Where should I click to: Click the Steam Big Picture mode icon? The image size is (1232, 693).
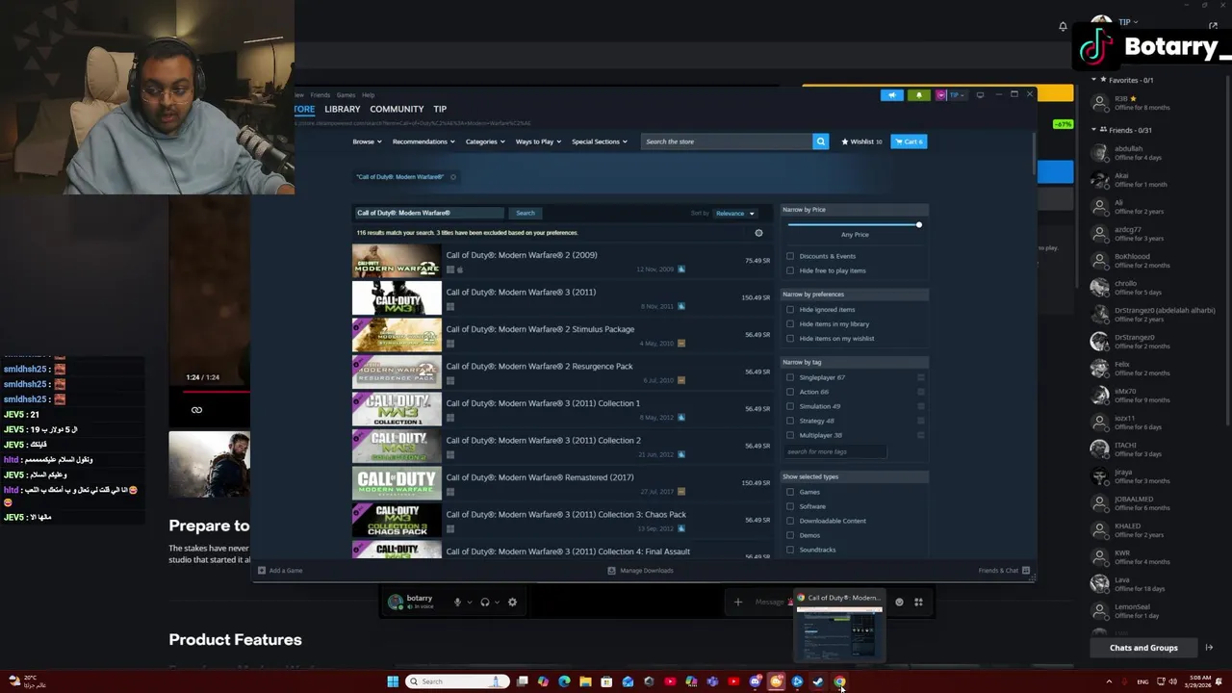tap(980, 94)
